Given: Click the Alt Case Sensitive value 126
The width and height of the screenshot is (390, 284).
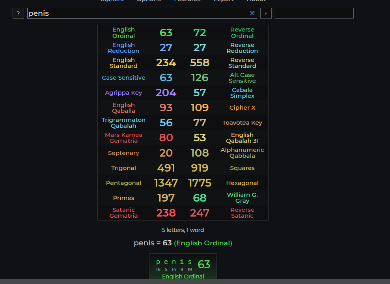Looking at the screenshot, I should tap(200, 78).
